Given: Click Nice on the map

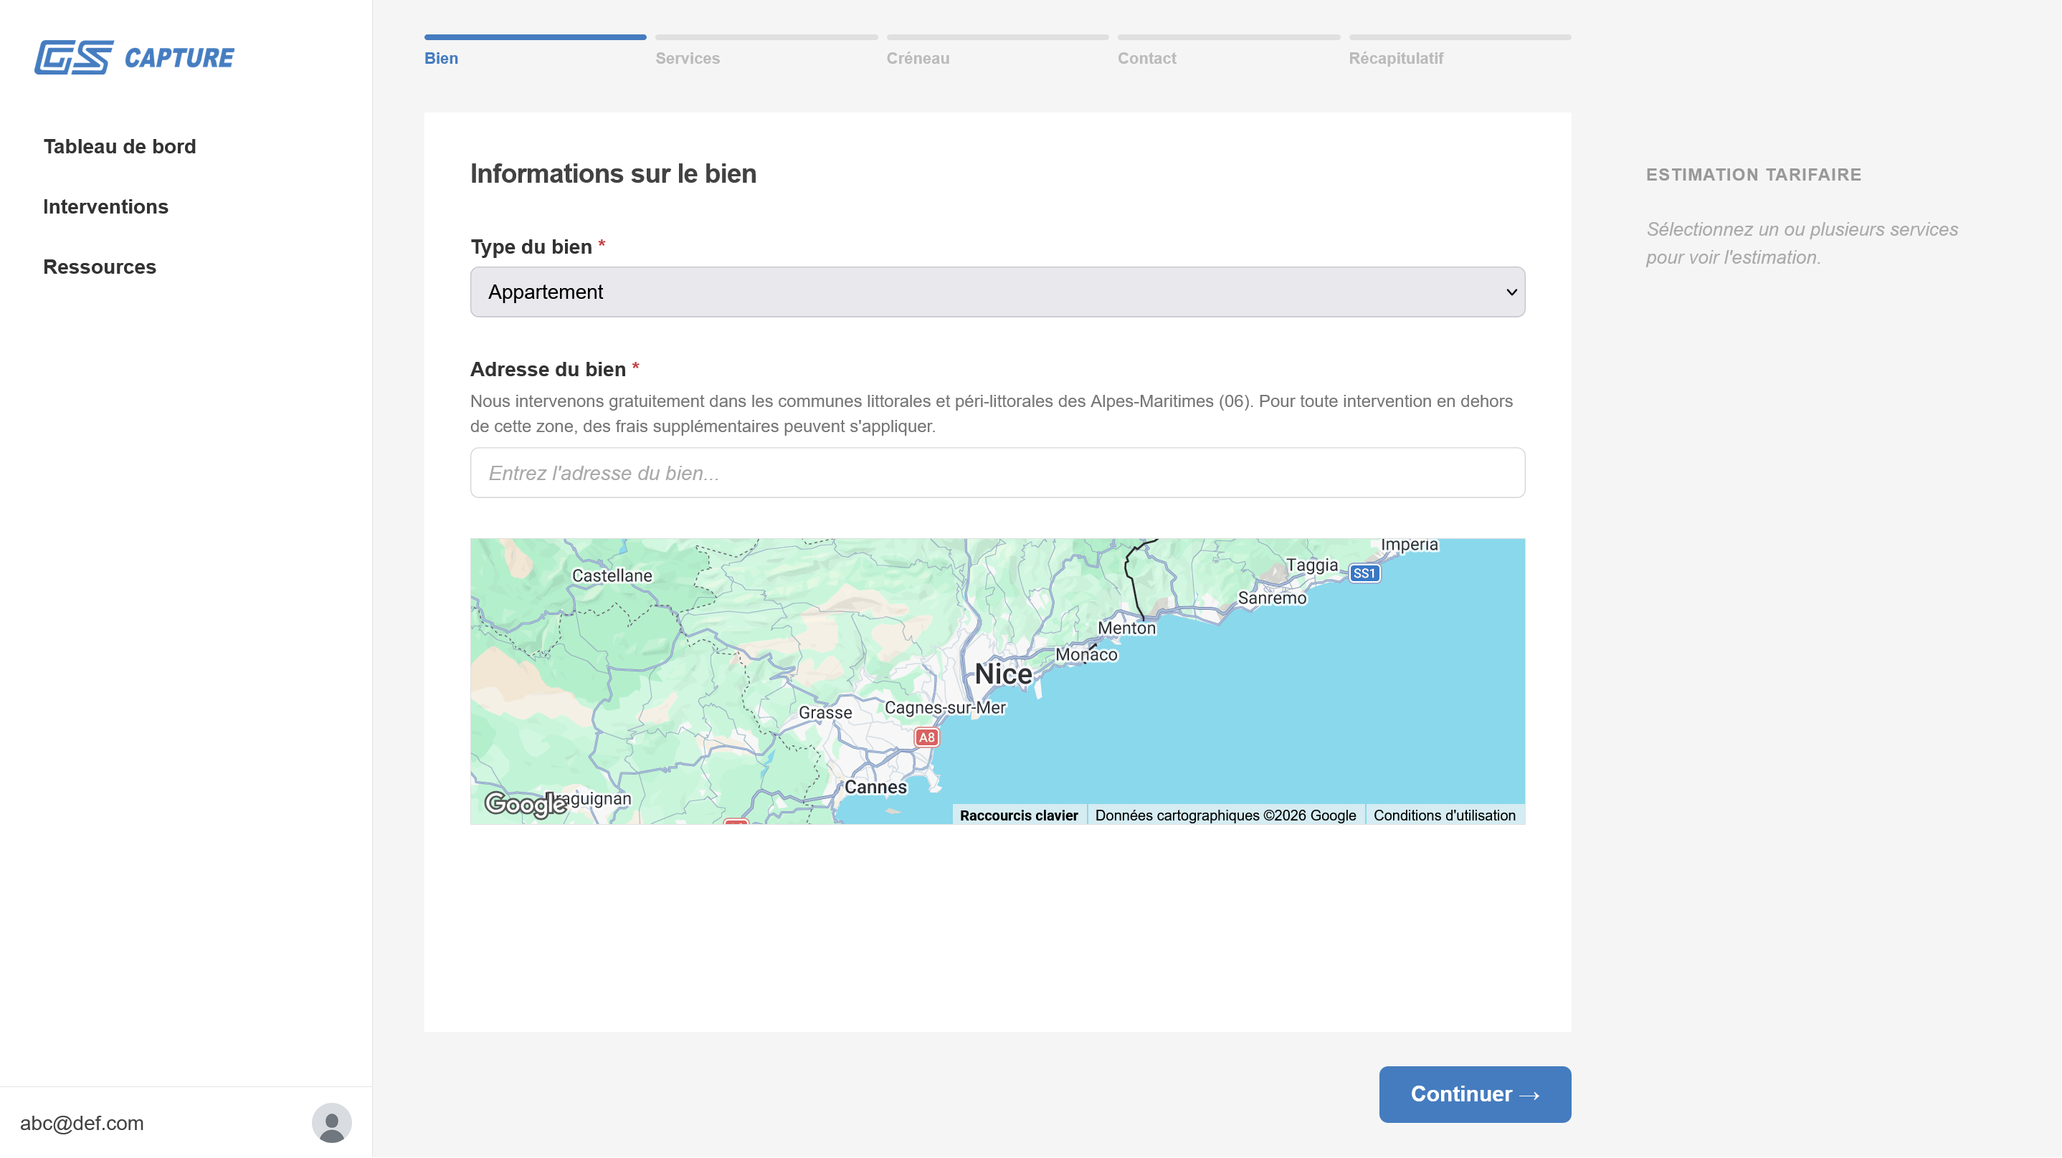Looking at the screenshot, I should (1002, 674).
